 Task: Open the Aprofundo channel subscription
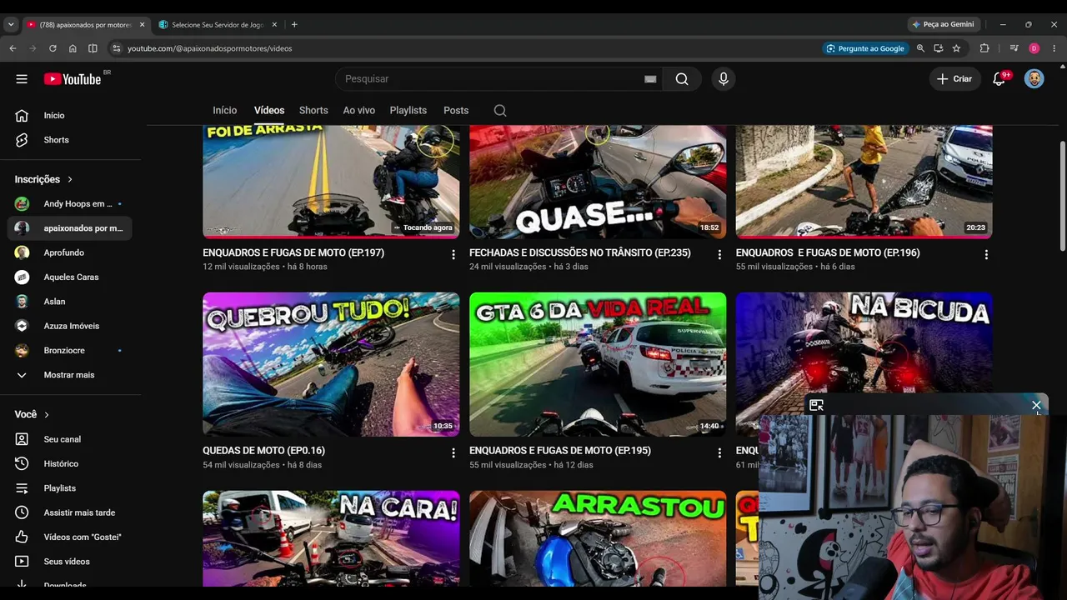click(71, 252)
